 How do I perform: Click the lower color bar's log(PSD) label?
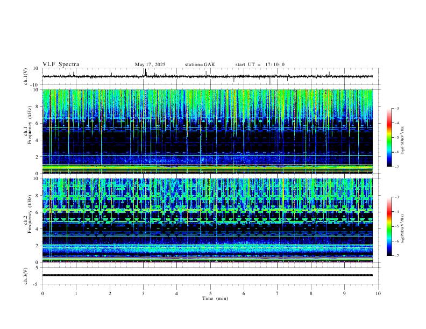403,228
